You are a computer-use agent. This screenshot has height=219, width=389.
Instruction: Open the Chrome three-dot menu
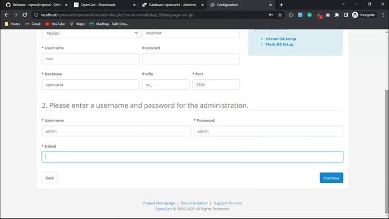(383, 15)
